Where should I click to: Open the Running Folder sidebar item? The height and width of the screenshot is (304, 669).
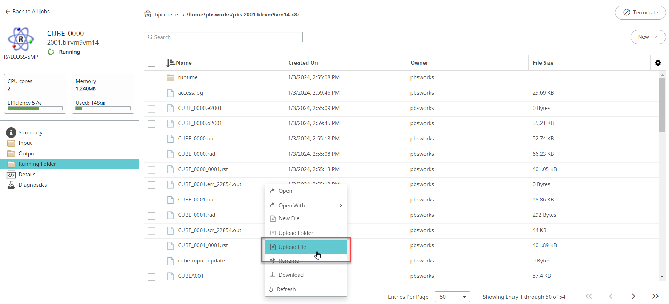click(70, 164)
